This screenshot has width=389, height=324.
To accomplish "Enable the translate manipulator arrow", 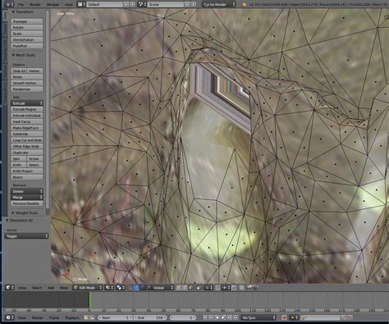I will [136, 287].
